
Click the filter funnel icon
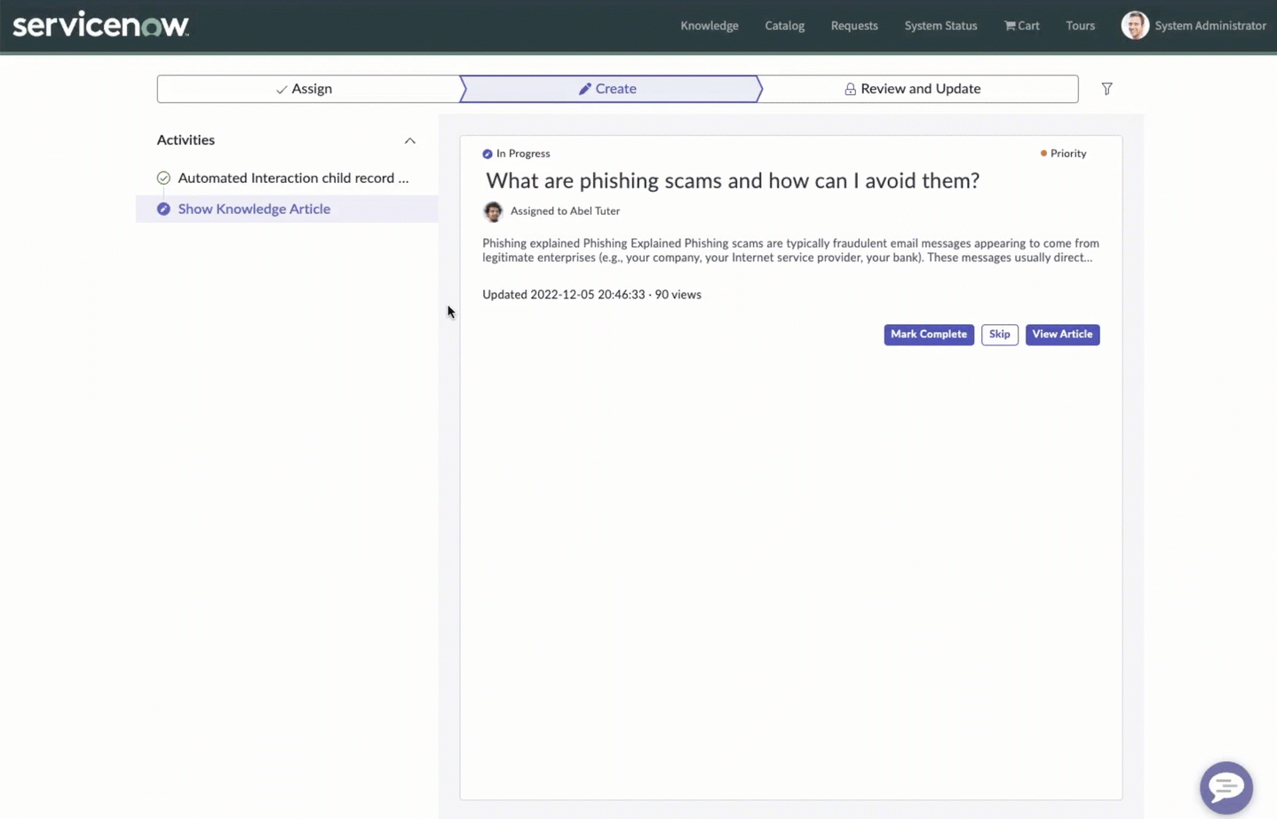1106,89
